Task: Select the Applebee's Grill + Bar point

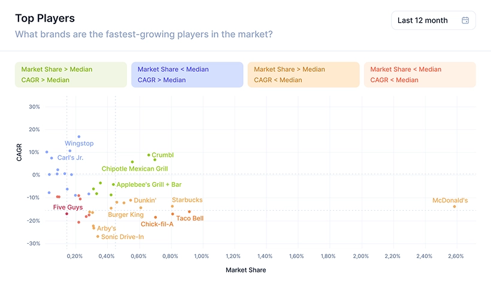Action: pyautogui.click(x=113, y=184)
